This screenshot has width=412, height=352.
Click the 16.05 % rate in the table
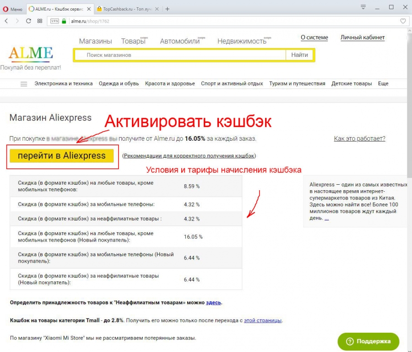click(193, 237)
